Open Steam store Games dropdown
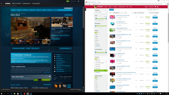 tap(19, 10)
